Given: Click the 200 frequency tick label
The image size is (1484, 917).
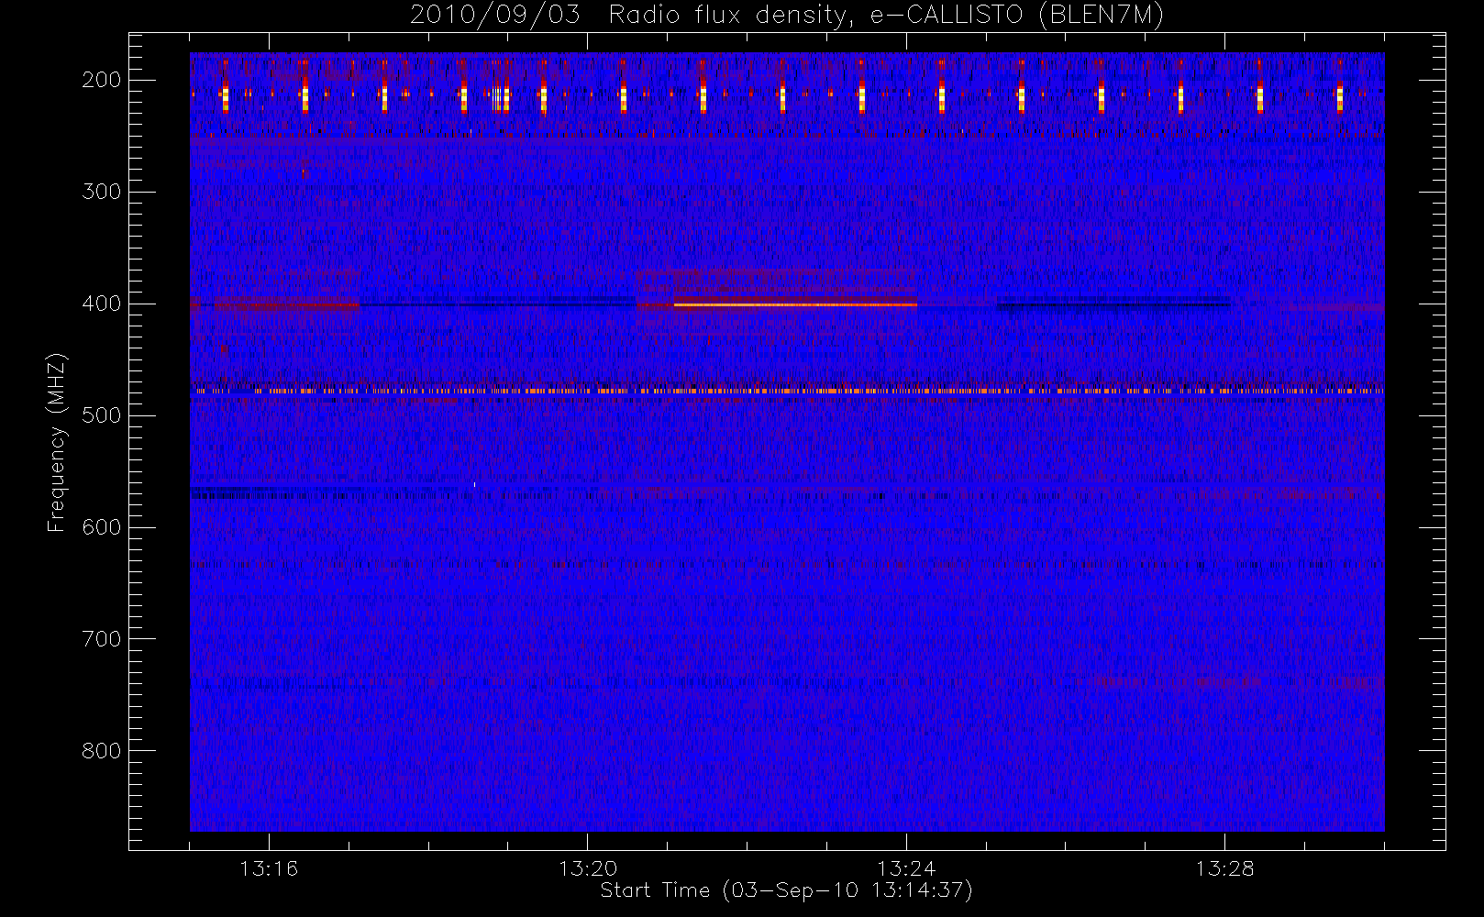Looking at the screenshot, I should pyautogui.click(x=102, y=80).
